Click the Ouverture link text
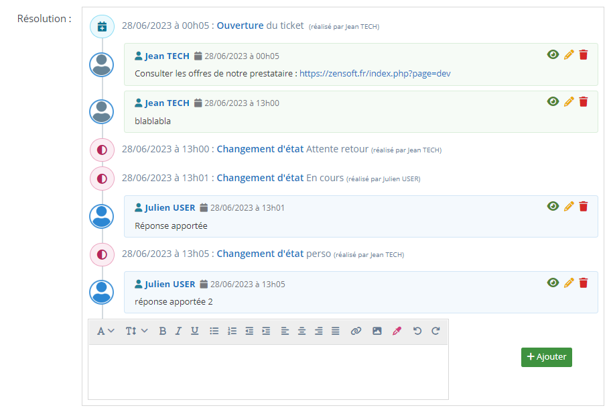607x410 pixels. [x=240, y=25]
